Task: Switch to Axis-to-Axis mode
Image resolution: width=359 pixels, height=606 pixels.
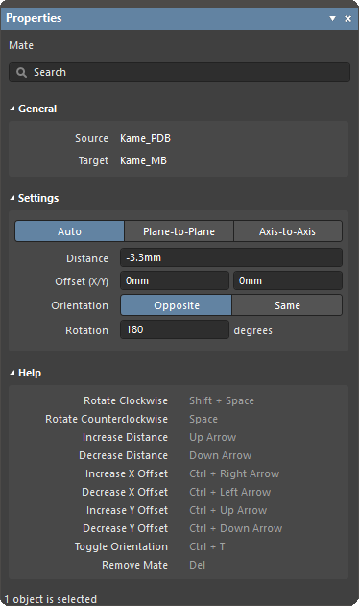Action: tap(288, 231)
